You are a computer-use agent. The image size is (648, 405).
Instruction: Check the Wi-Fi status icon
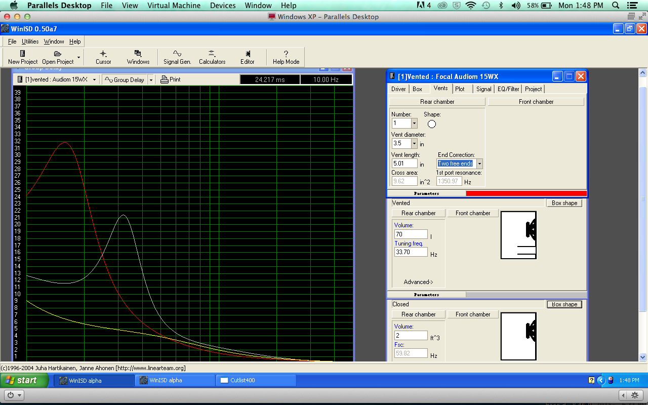tap(471, 6)
